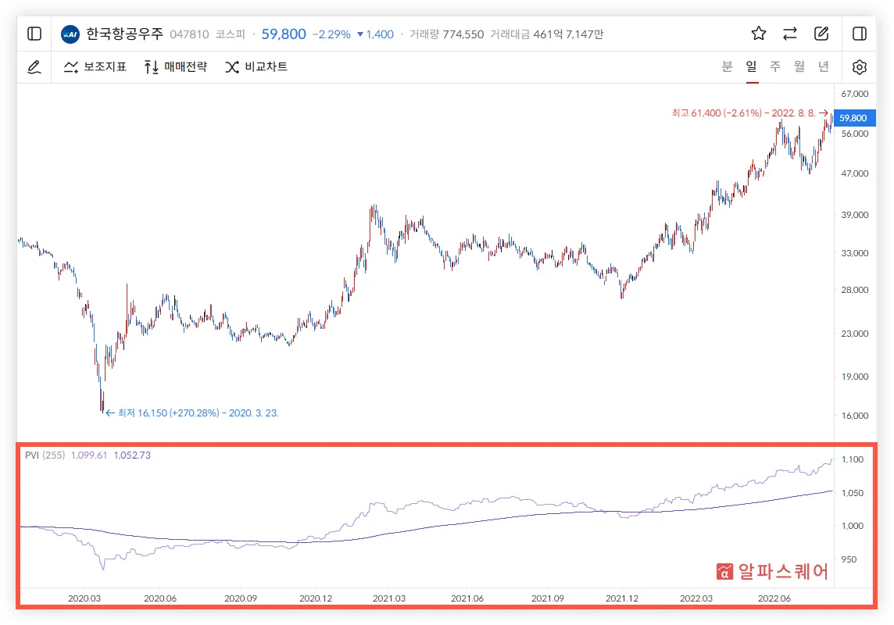
Task: Click the 2022.06 date axis label
Action: pyautogui.click(x=774, y=598)
